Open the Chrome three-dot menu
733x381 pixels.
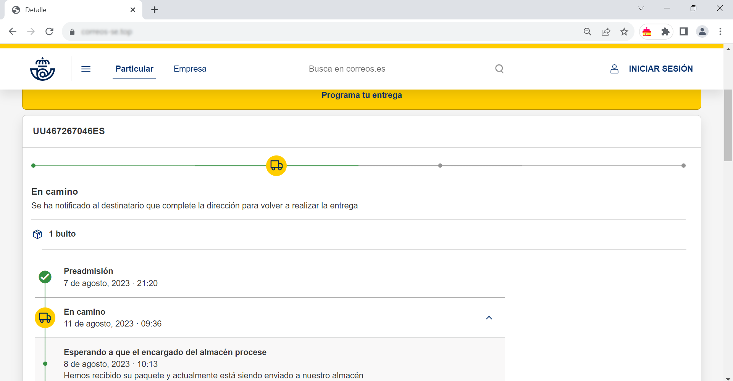point(720,32)
